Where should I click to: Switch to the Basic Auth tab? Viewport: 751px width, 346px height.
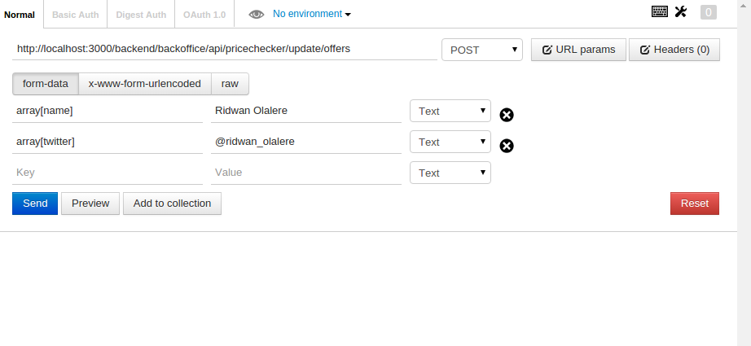[76, 14]
